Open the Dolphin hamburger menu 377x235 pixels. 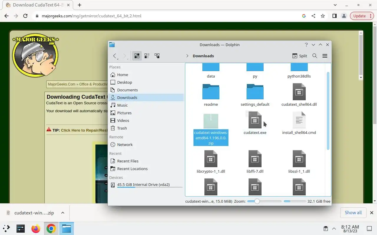pos(325,56)
